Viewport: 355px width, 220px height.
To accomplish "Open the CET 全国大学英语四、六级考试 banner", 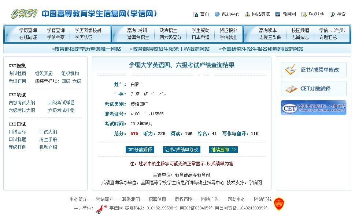I will (x=314, y=108).
